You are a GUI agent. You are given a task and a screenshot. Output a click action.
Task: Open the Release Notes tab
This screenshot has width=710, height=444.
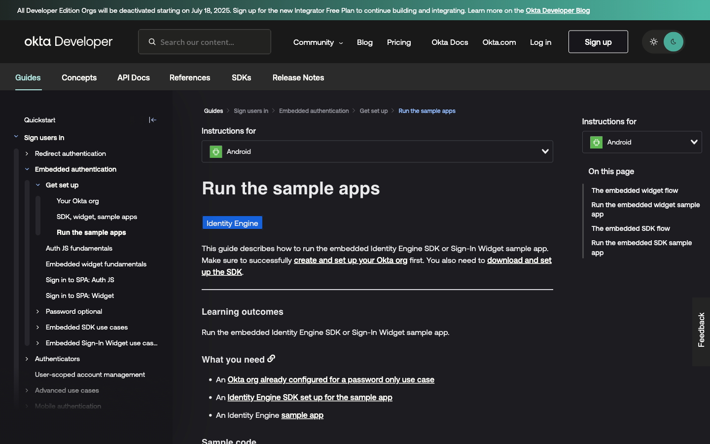click(x=298, y=77)
